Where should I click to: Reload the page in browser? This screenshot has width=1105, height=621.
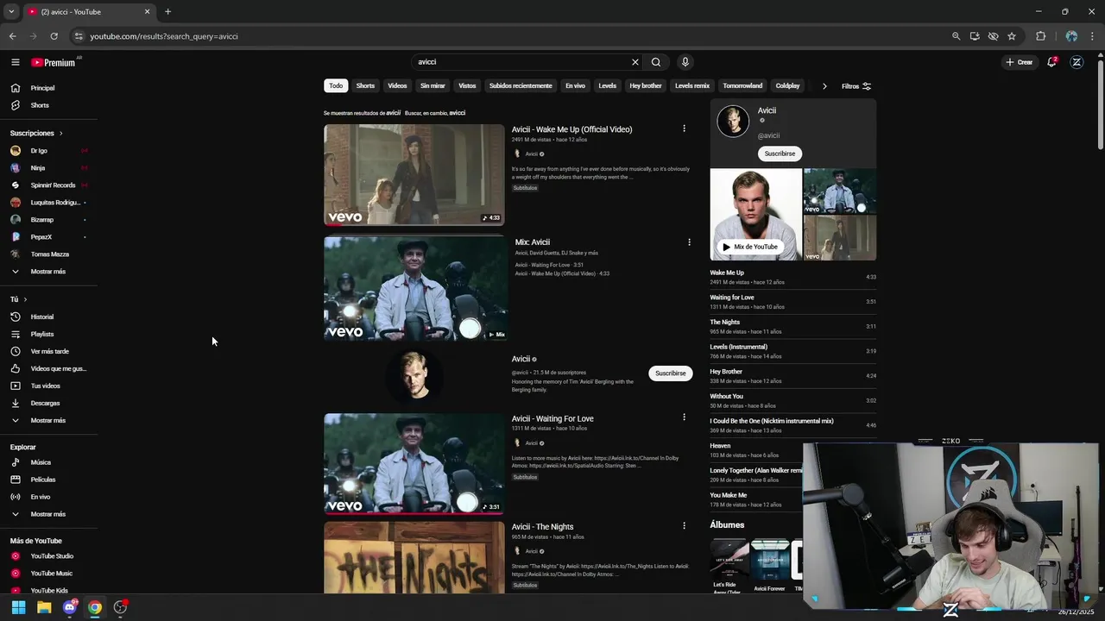[54, 36]
